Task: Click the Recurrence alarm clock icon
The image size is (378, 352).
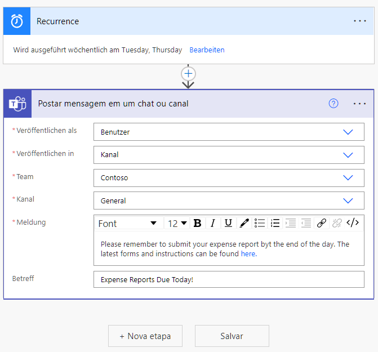Action: (x=17, y=21)
